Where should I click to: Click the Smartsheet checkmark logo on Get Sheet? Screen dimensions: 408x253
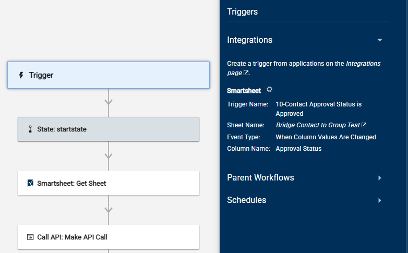[30, 183]
